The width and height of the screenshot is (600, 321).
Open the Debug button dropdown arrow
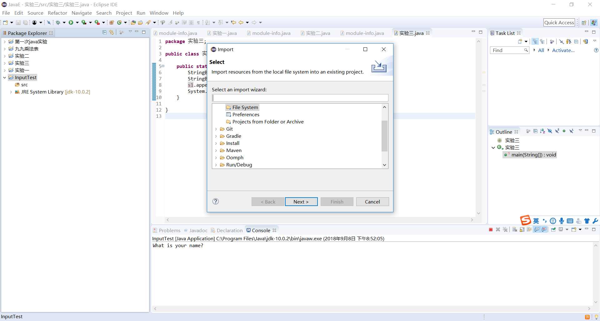pos(64,22)
